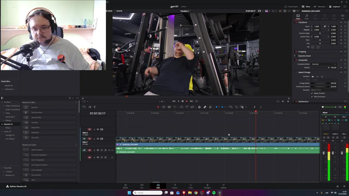
Task: Toggle the Inspector panel button
Action: pyautogui.click(x=335, y=7)
